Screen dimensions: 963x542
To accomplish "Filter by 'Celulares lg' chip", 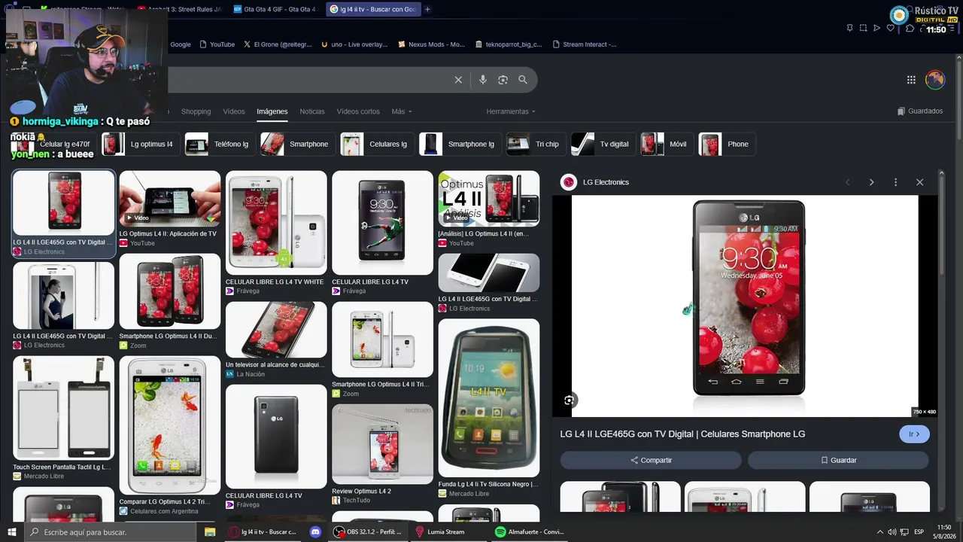I will coord(377,144).
